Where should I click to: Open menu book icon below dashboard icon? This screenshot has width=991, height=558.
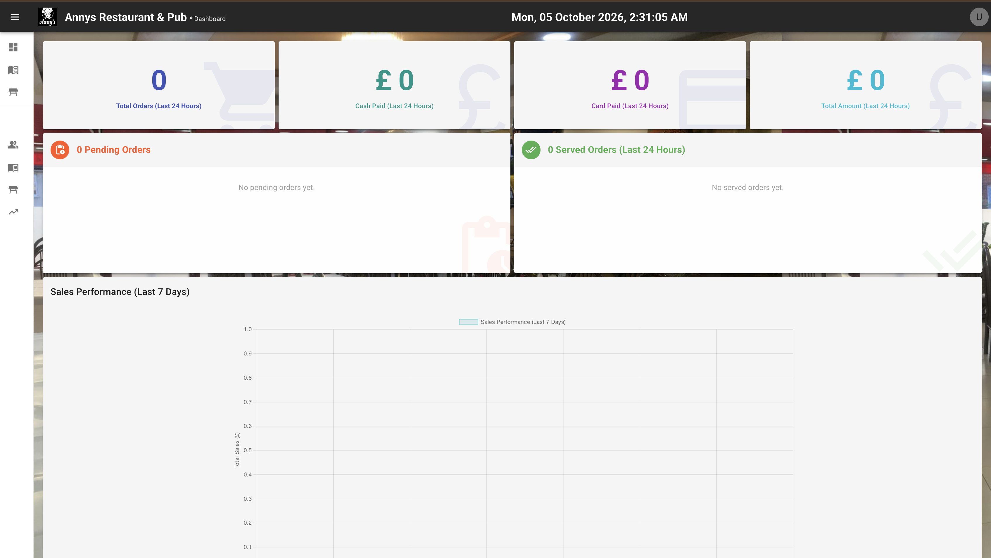point(13,70)
